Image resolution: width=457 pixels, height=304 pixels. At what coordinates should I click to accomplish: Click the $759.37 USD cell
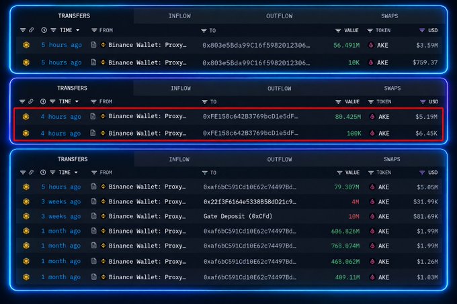coord(425,62)
